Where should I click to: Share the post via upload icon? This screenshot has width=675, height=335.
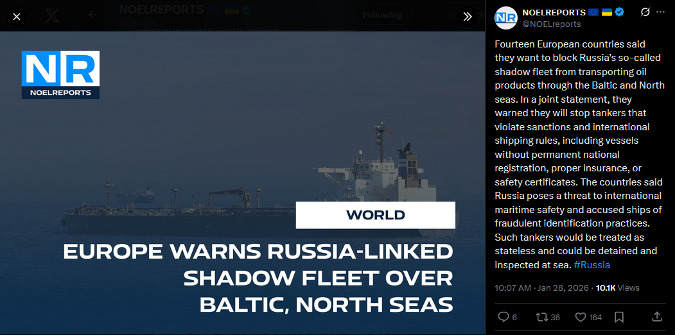[x=656, y=318]
